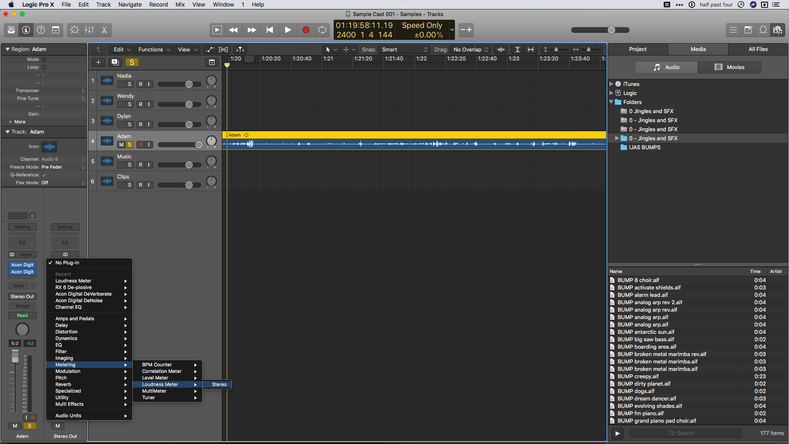Mute the Adam track
This screenshot has width=789, height=444.
[121, 145]
